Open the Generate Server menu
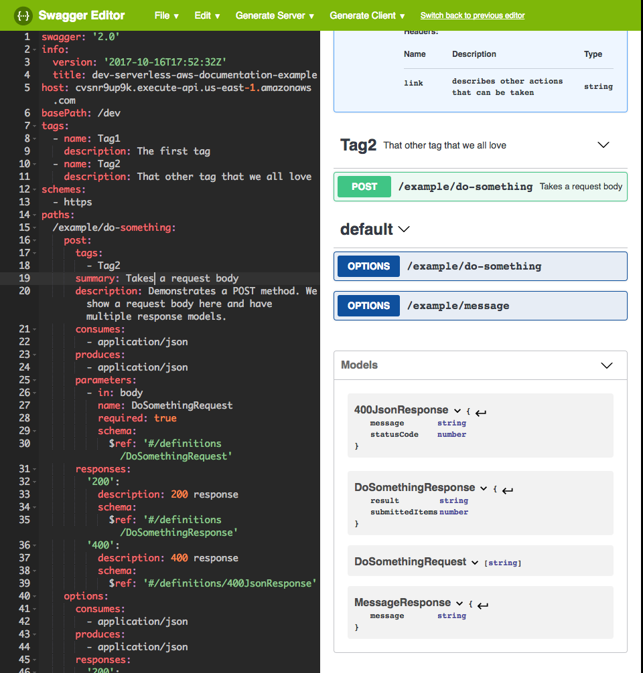Screen dimensions: 643x673 275,16
